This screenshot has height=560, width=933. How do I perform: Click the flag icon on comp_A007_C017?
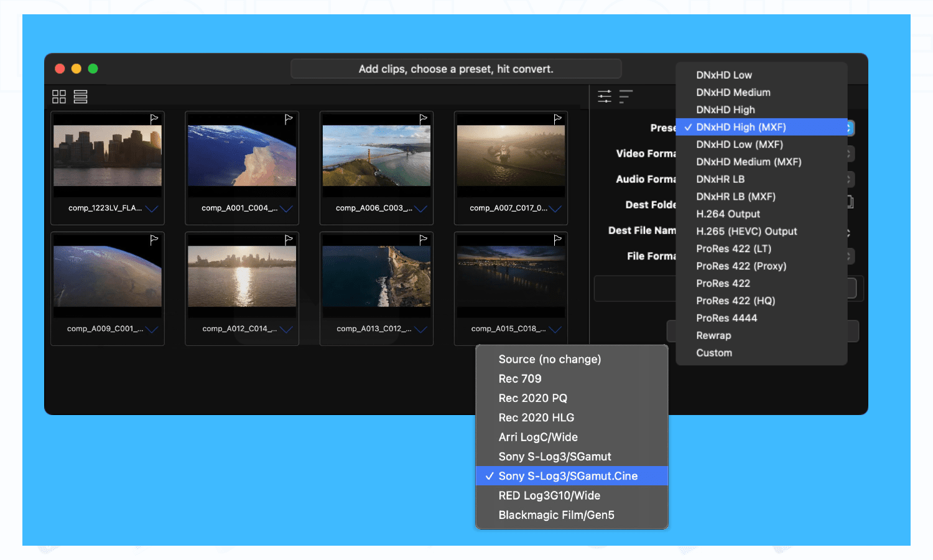pos(557,119)
